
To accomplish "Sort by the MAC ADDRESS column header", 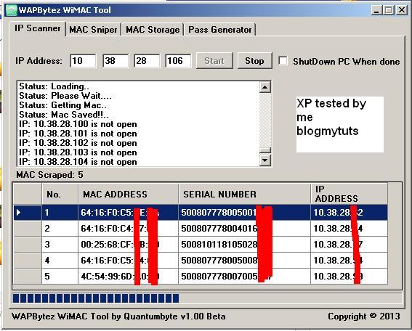I will click(x=128, y=194).
